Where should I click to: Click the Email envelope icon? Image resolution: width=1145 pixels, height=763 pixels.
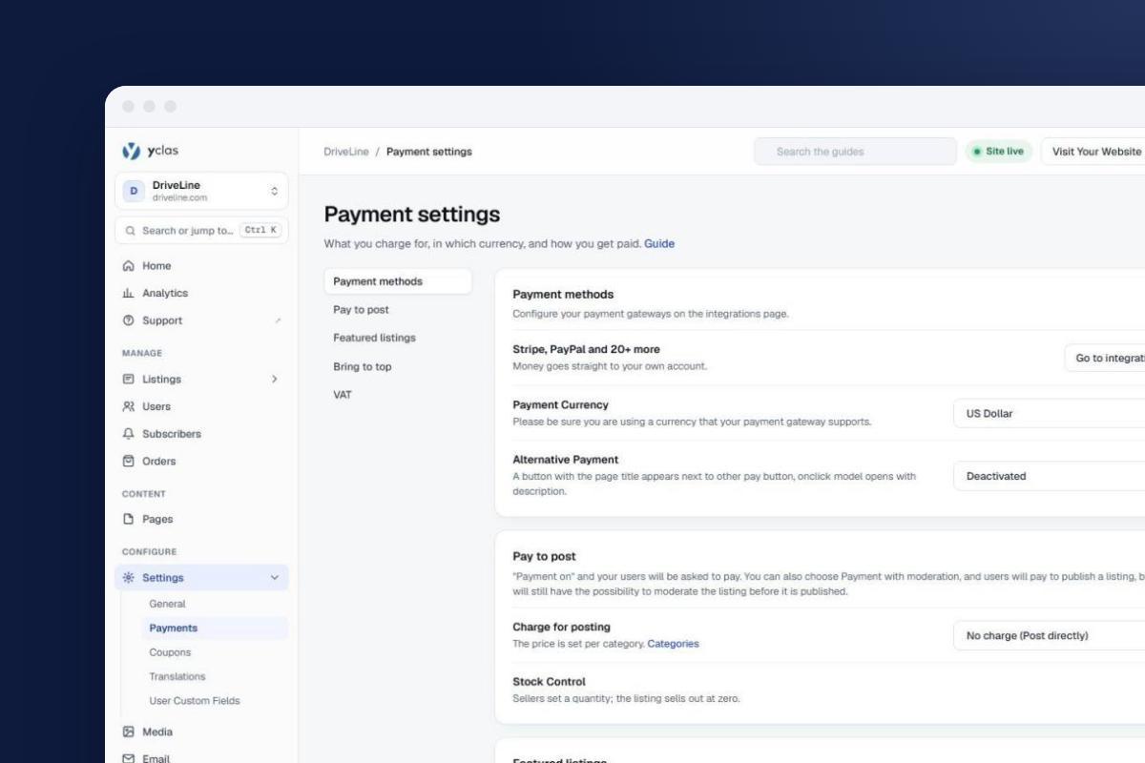pyautogui.click(x=129, y=759)
